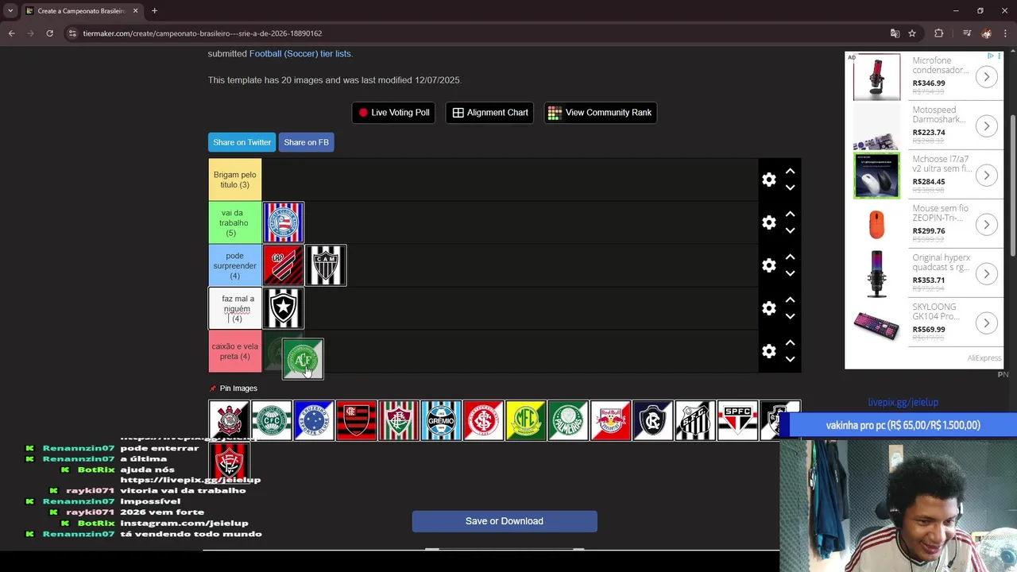The height and width of the screenshot is (572, 1017).
Task: Open settings gear for Brigam pelo titulo tier
Action: tap(769, 180)
